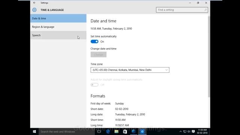240x135 pixels.
Task: Toggle the daylight saving time switch
Action: (94, 85)
